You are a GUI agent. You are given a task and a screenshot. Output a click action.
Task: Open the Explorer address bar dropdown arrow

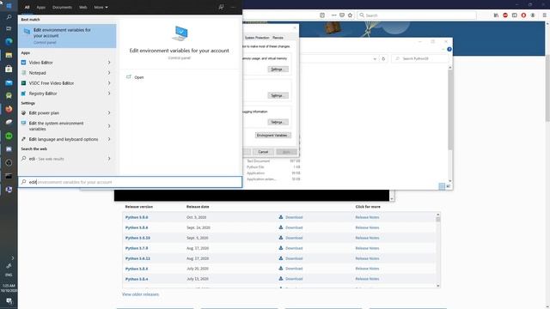(x=375, y=59)
